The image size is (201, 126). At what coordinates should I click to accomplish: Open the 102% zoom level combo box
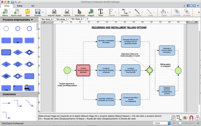tap(162, 123)
